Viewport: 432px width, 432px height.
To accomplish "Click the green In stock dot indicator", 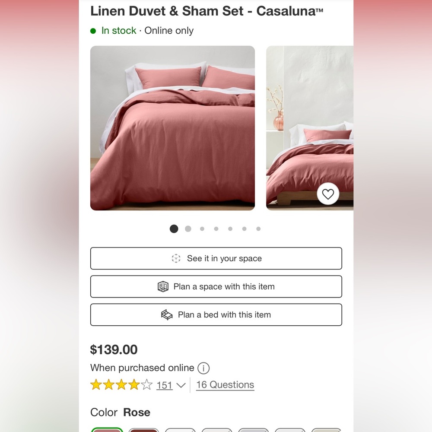I will click(x=92, y=31).
